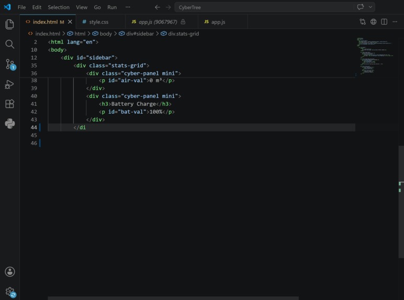Viewport: 404px width, 300px height.
Task: Open More Actions ellipsis in editor toolbar
Action: 395,21
